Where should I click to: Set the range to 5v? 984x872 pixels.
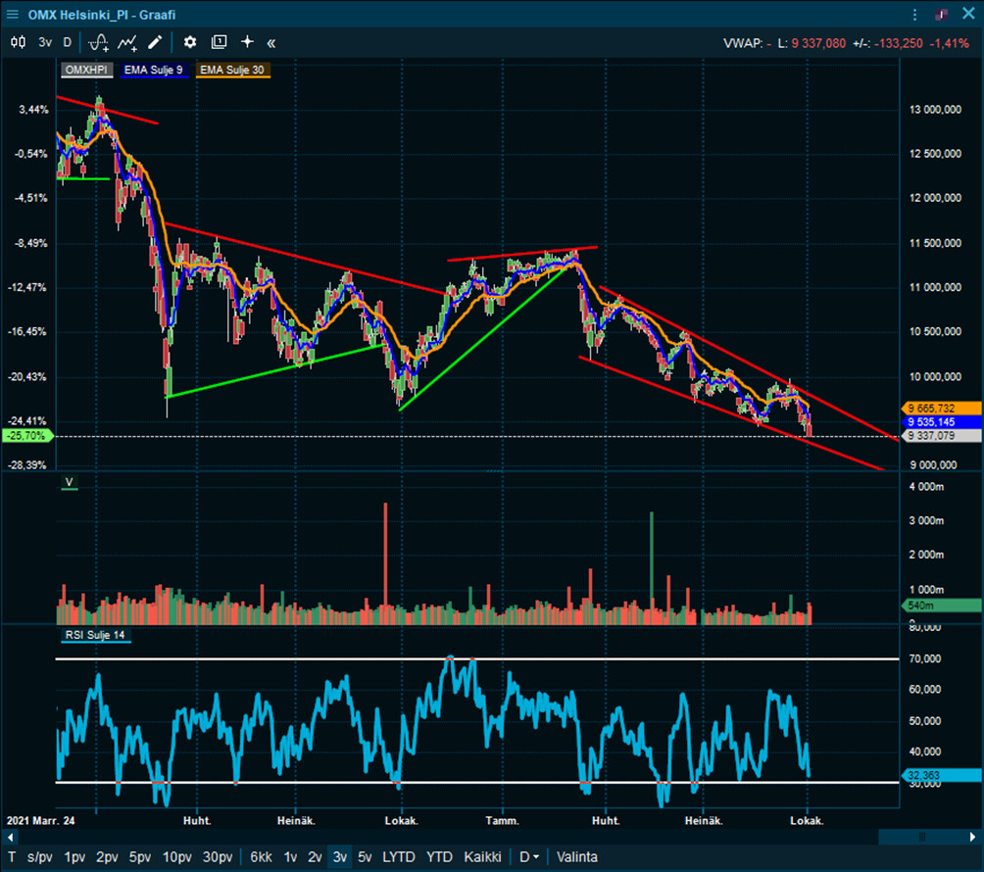pos(365,857)
